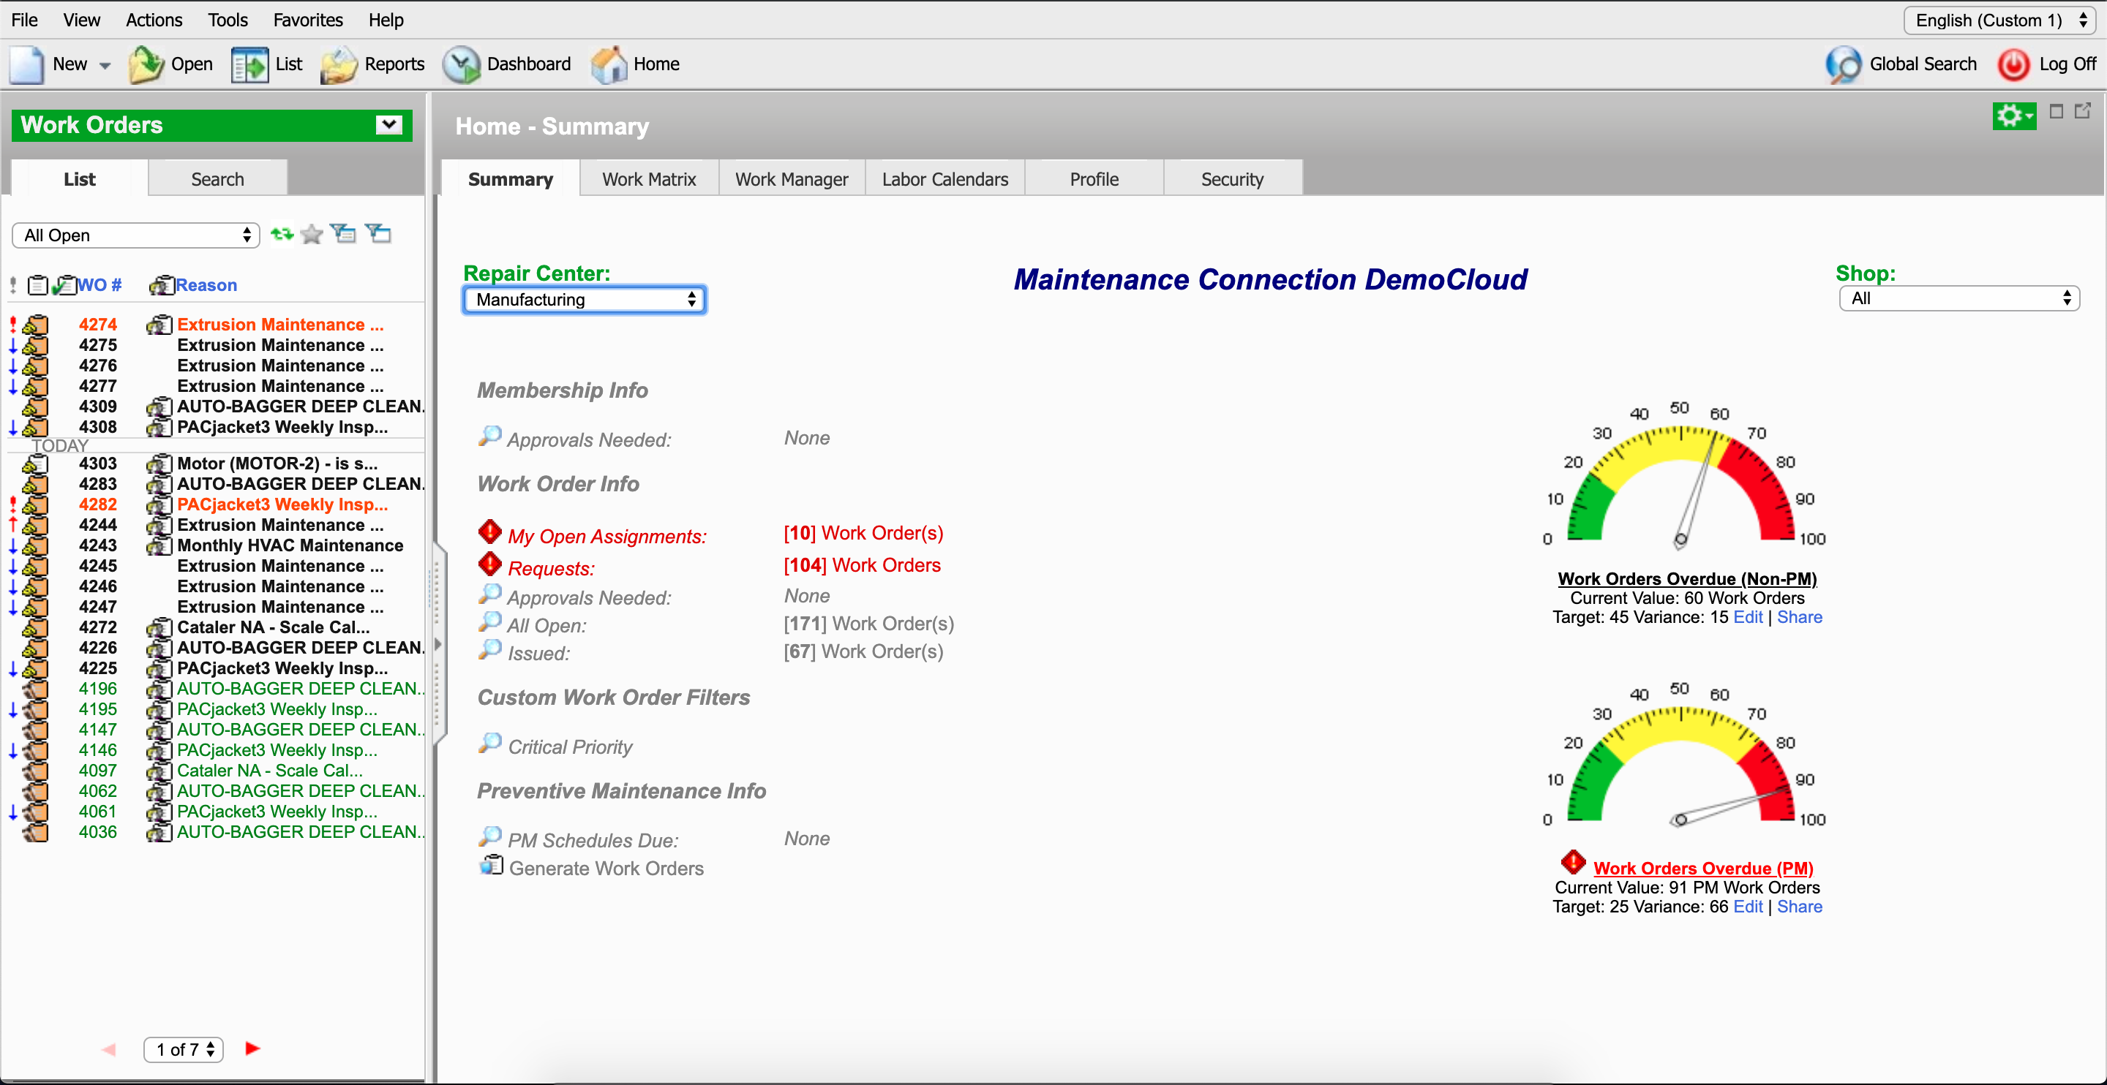Click the Dashboard toolbar icon
This screenshot has width=2107, height=1085.
462,64
